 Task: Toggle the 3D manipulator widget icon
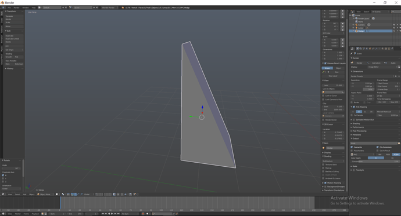coord(72,195)
